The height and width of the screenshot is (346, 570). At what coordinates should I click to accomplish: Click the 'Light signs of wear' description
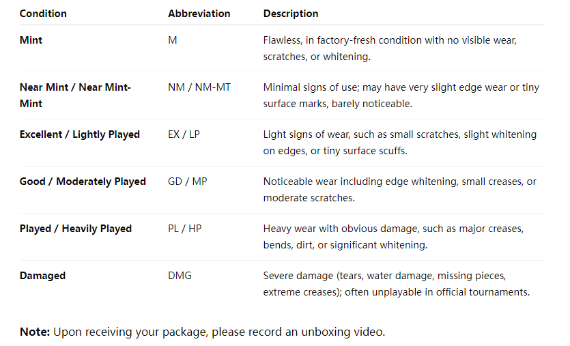399,143
